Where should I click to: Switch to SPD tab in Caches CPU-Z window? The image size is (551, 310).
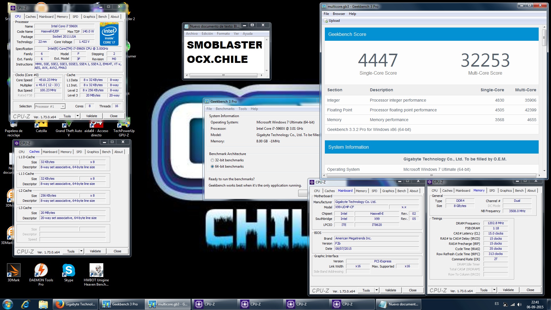pos(79,152)
